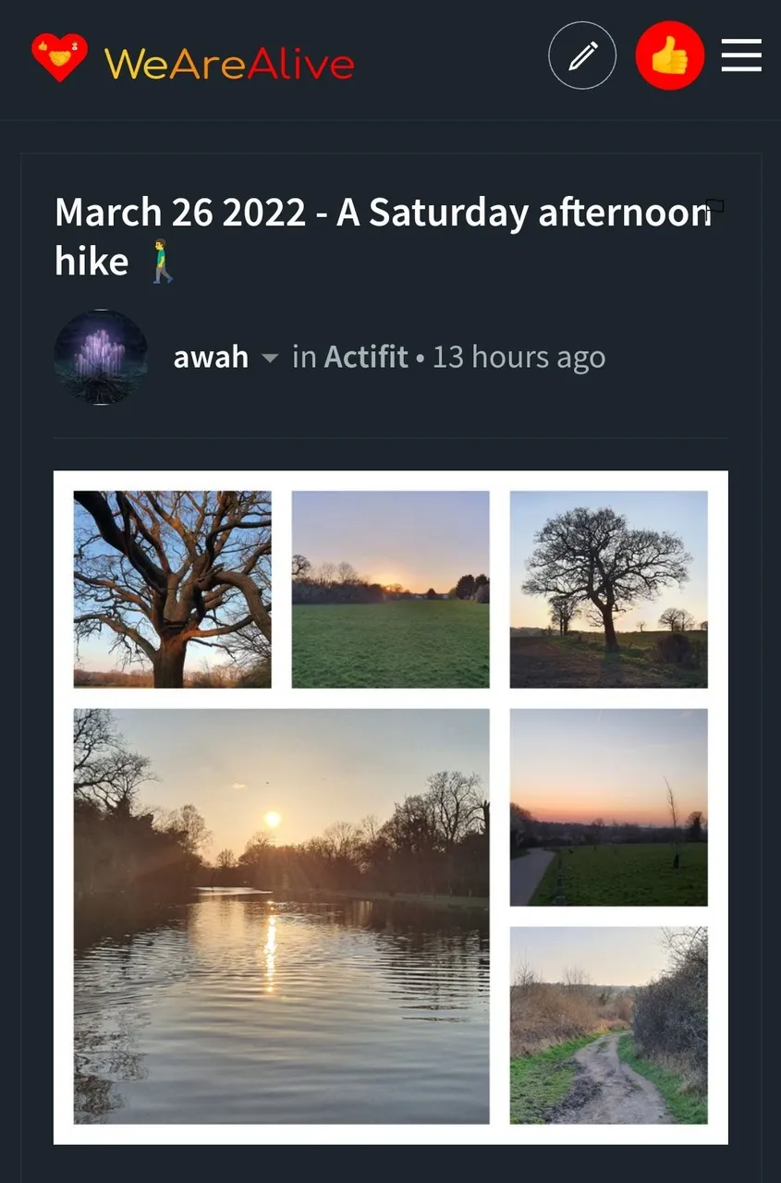Click the awah username

tap(211, 357)
